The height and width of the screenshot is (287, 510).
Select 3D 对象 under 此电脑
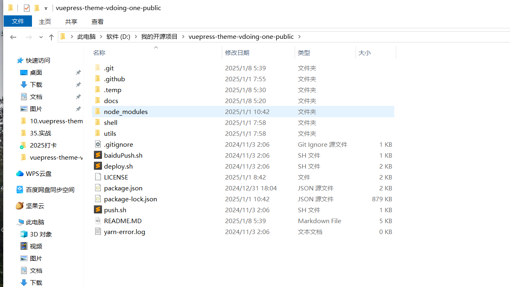pyautogui.click(x=40, y=234)
